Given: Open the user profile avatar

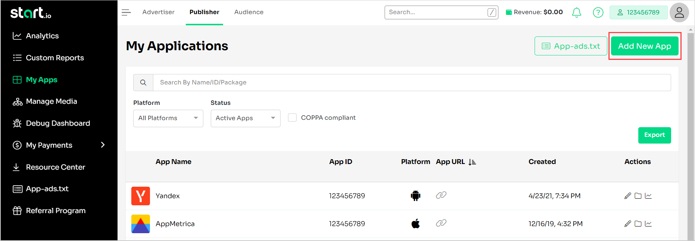Looking at the screenshot, I should [x=679, y=13].
